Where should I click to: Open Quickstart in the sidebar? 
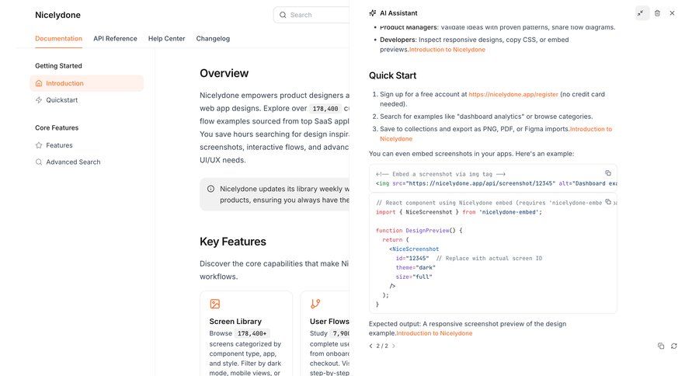click(x=87, y=100)
